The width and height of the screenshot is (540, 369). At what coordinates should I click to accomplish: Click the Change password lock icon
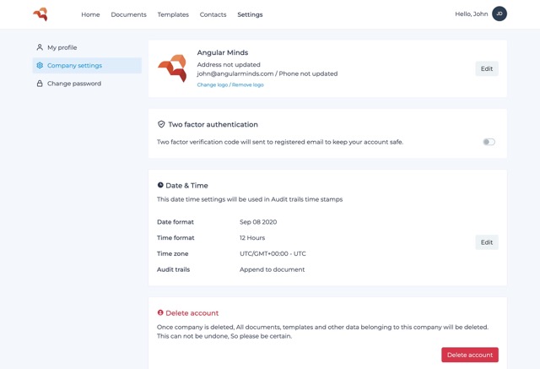(x=40, y=84)
